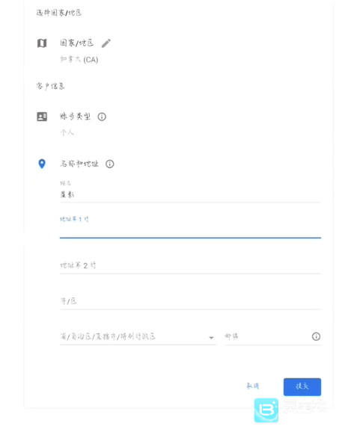Click the blue watermark logo icon
Screen dimensions: 348x432
pos(266,410)
